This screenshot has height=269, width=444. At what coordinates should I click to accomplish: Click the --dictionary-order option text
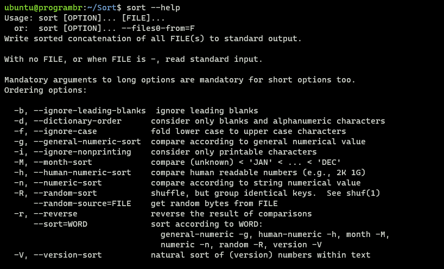point(78,121)
